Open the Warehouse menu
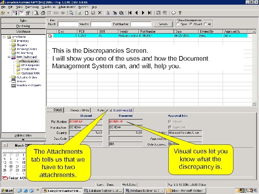This screenshot has height=194, width=259. 48,7
